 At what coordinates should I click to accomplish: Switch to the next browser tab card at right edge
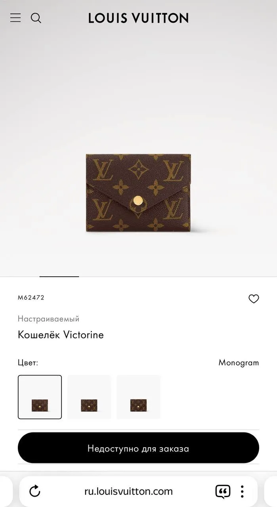[x=270, y=492]
